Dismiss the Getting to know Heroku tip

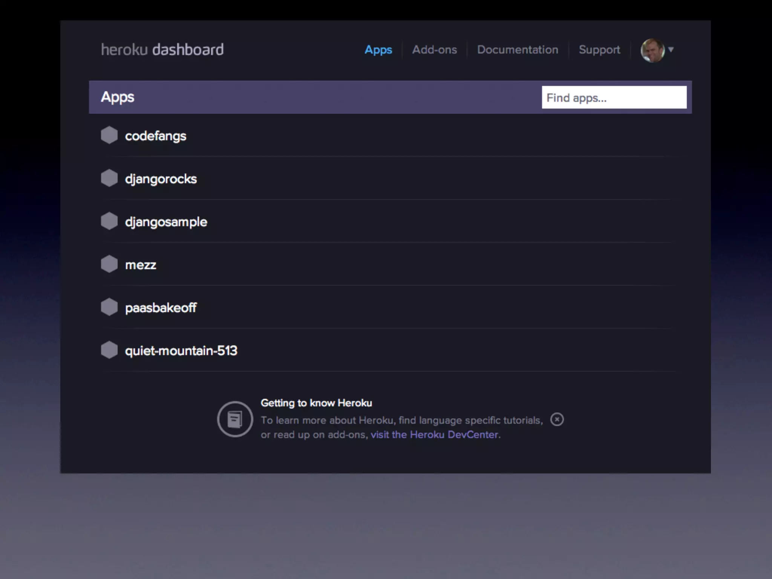tap(557, 419)
